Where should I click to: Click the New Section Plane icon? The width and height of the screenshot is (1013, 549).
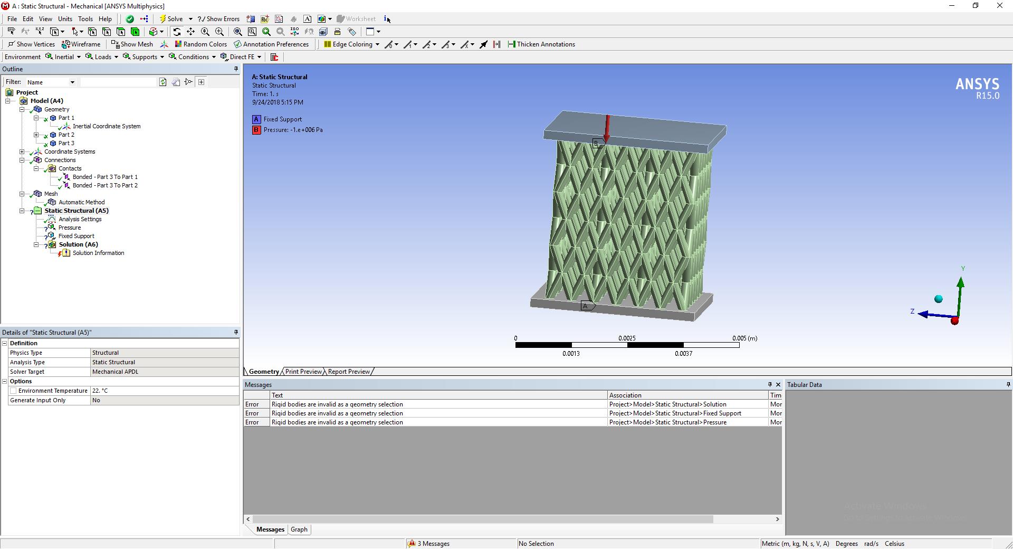coord(251,19)
